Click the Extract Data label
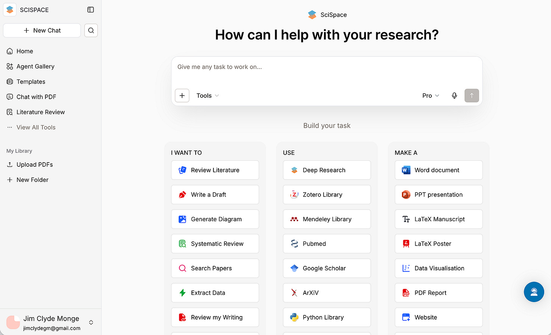 (208, 293)
